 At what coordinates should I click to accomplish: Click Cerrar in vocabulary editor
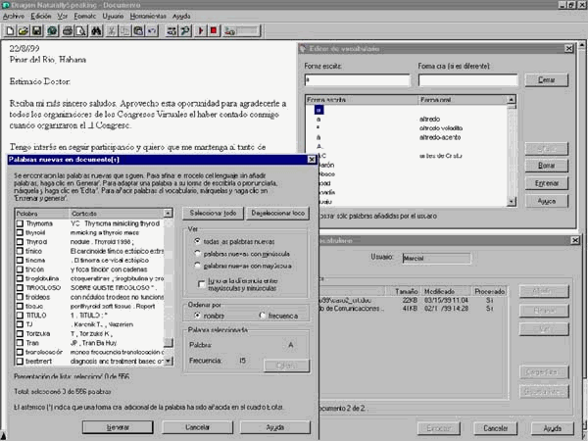(547, 80)
